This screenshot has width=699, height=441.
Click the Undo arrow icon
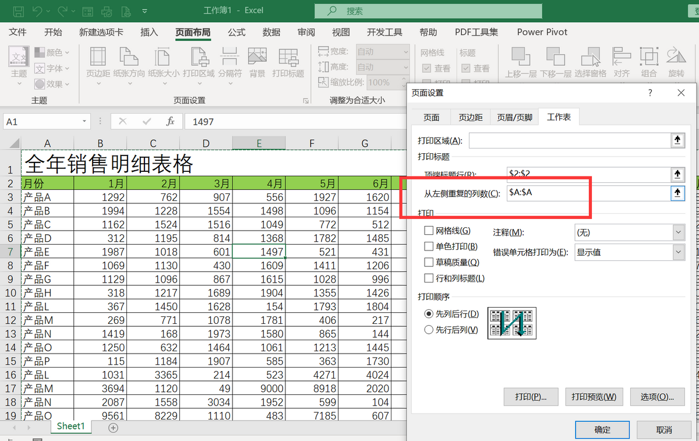pyautogui.click(x=38, y=10)
